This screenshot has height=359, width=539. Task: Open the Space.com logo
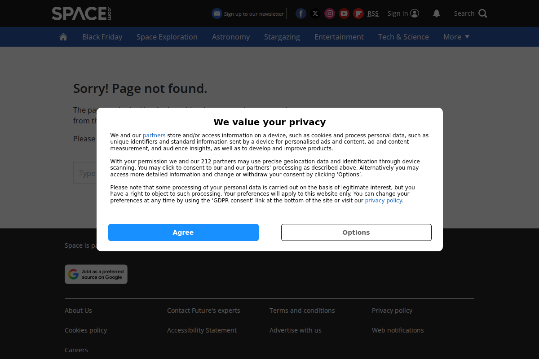click(81, 13)
